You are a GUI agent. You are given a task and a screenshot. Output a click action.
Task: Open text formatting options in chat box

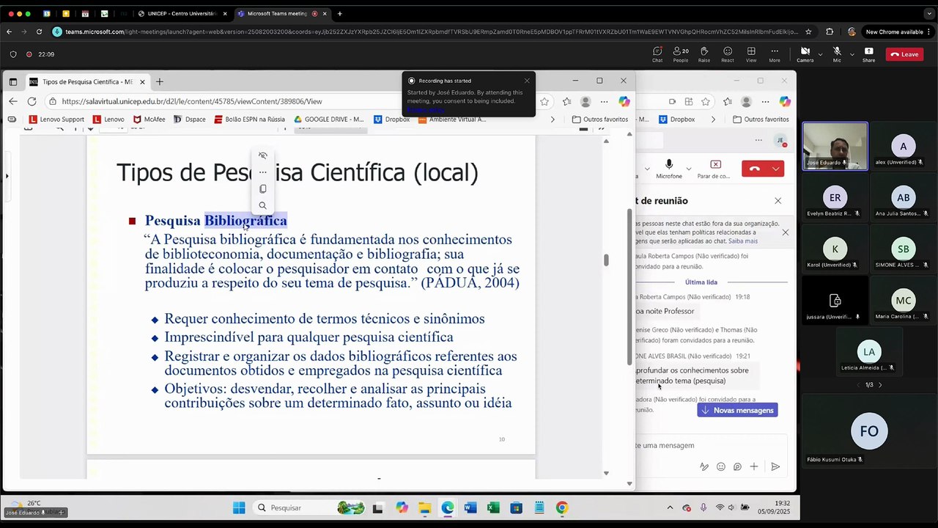703,466
